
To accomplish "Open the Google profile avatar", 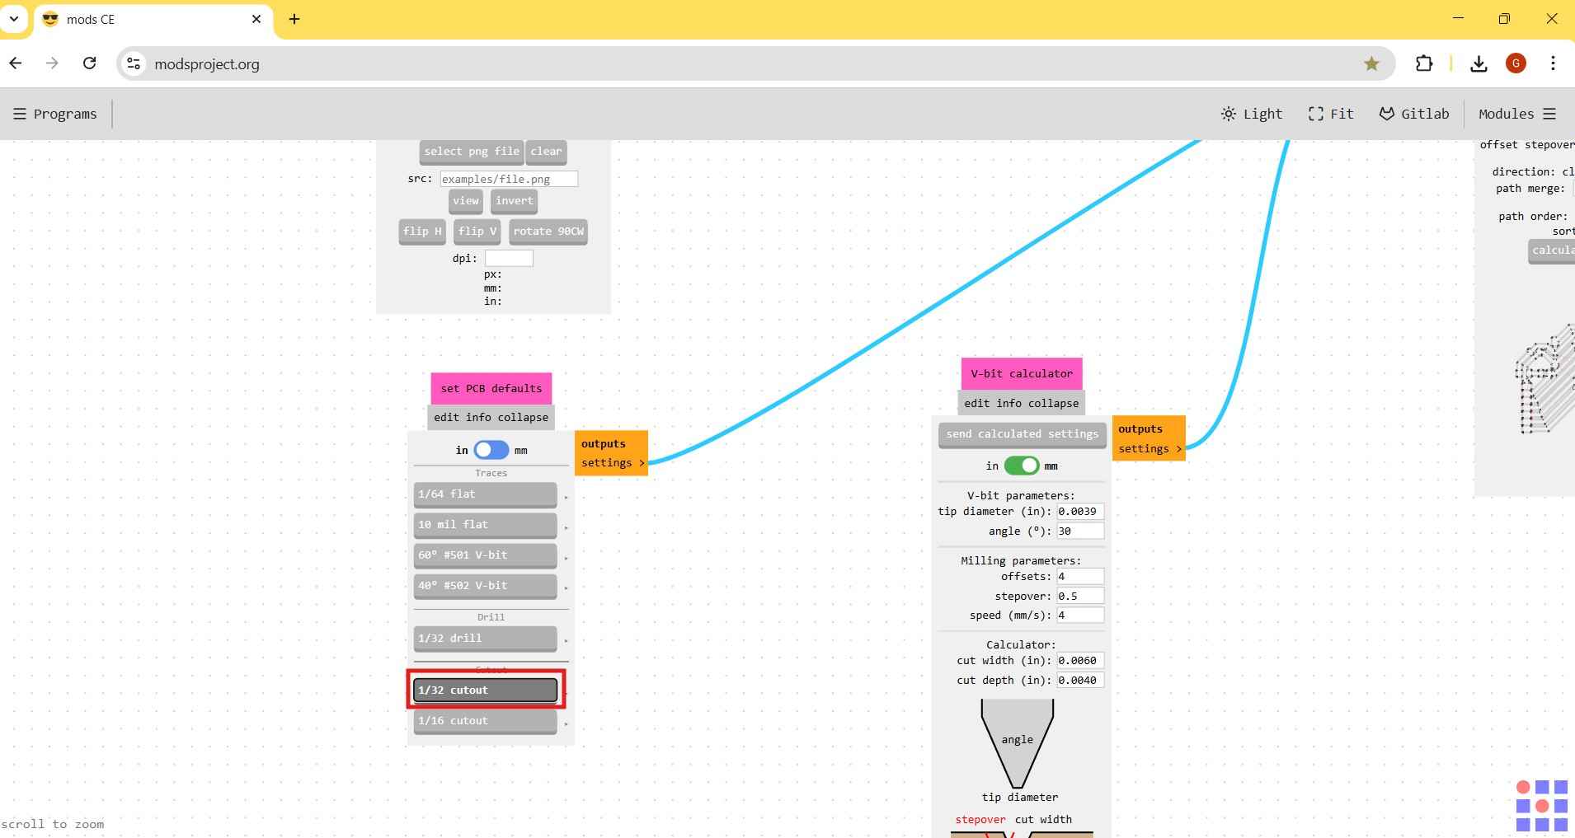I will tap(1516, 63).
